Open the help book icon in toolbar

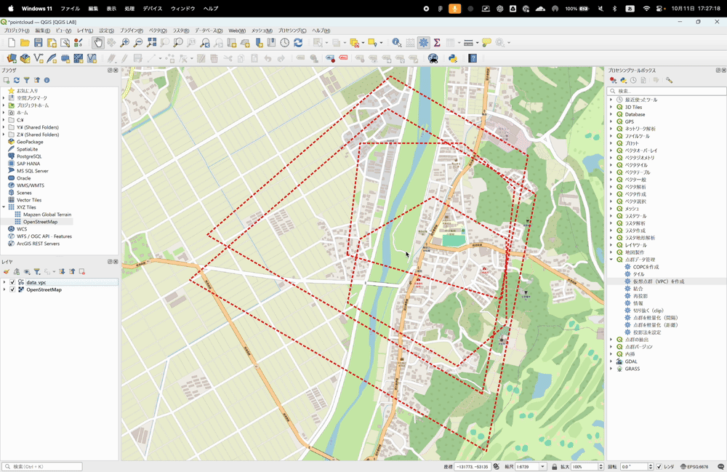click(473, 58)
